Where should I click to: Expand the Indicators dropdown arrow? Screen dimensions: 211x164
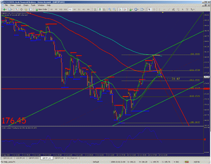132,9
